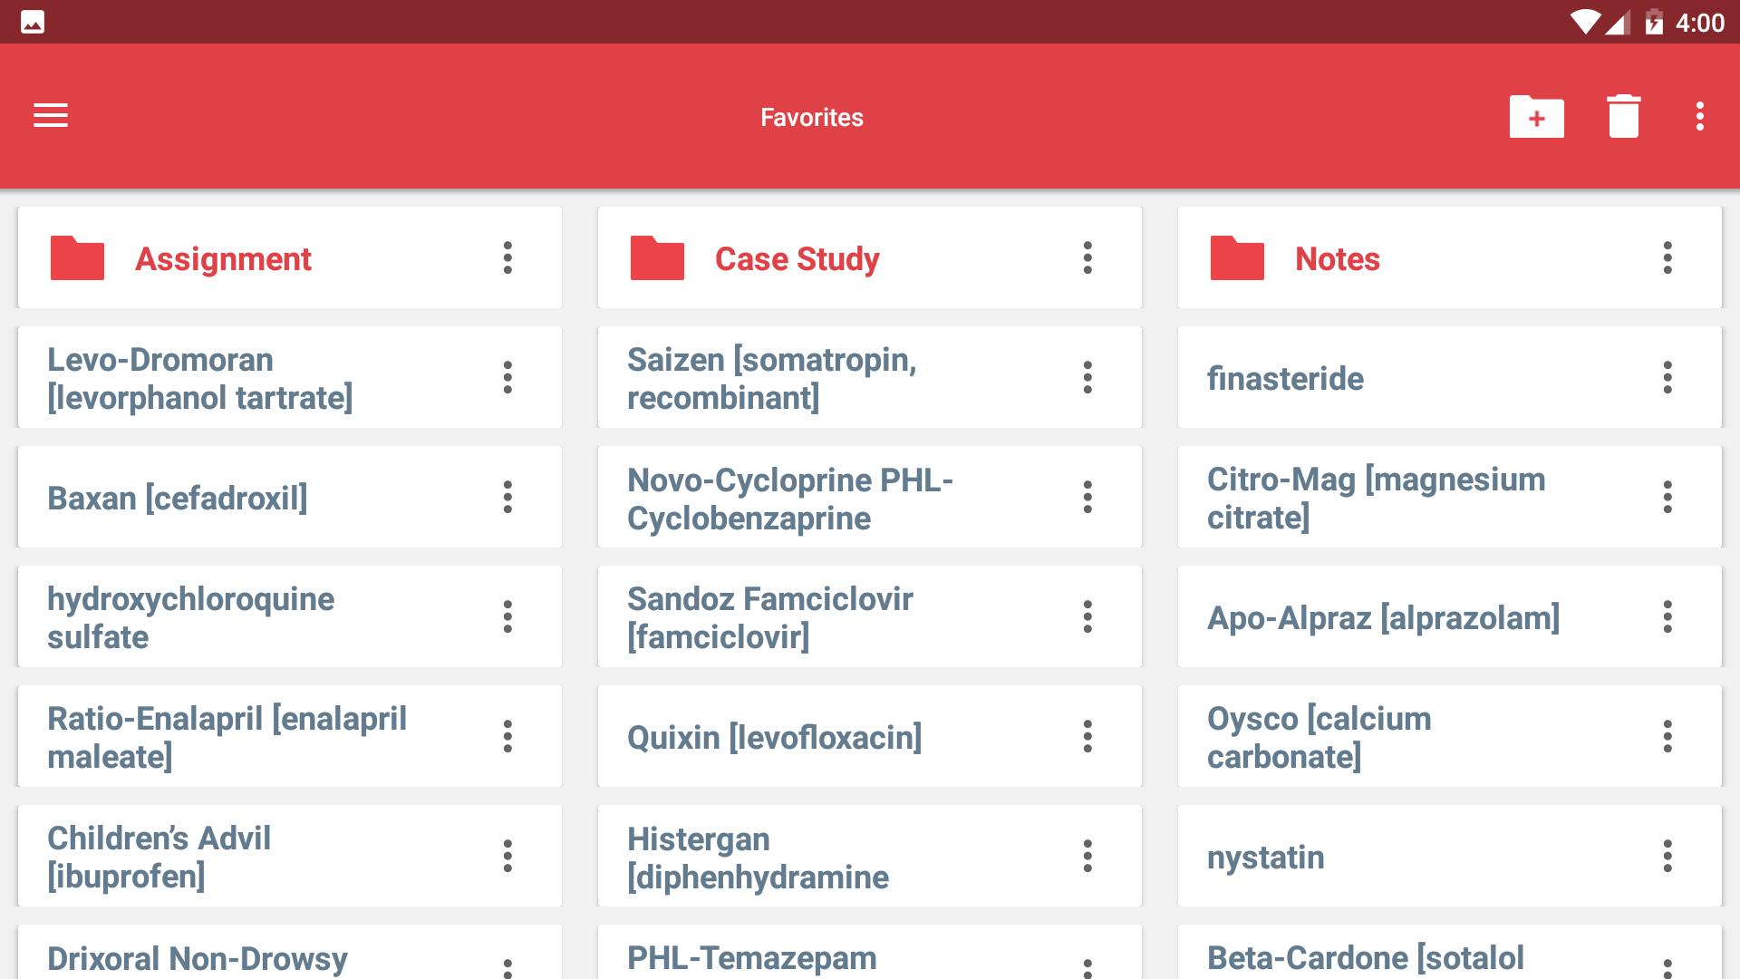
Task: Open options menu for Case Study folder
Action: [1087, 258]
